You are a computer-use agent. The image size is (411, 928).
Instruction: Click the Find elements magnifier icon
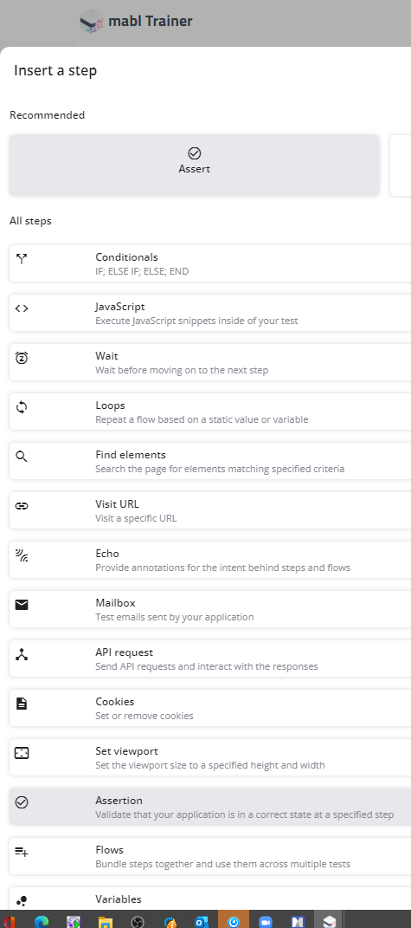coord(22,457)
